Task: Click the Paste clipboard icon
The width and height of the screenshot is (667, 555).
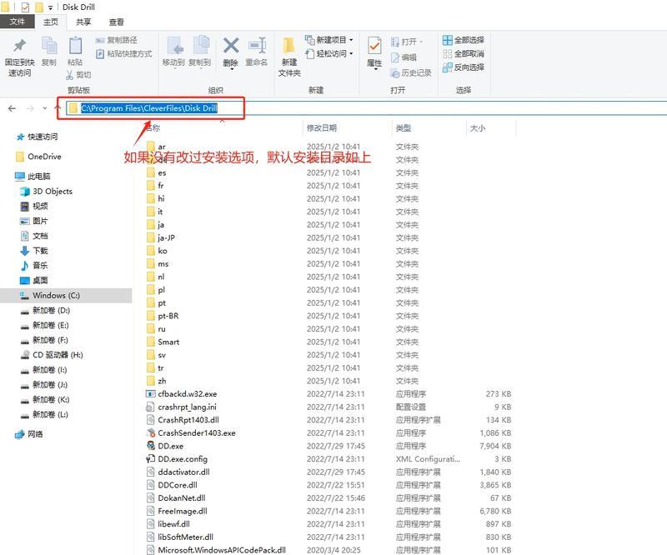Action: (x=75, y=46)
